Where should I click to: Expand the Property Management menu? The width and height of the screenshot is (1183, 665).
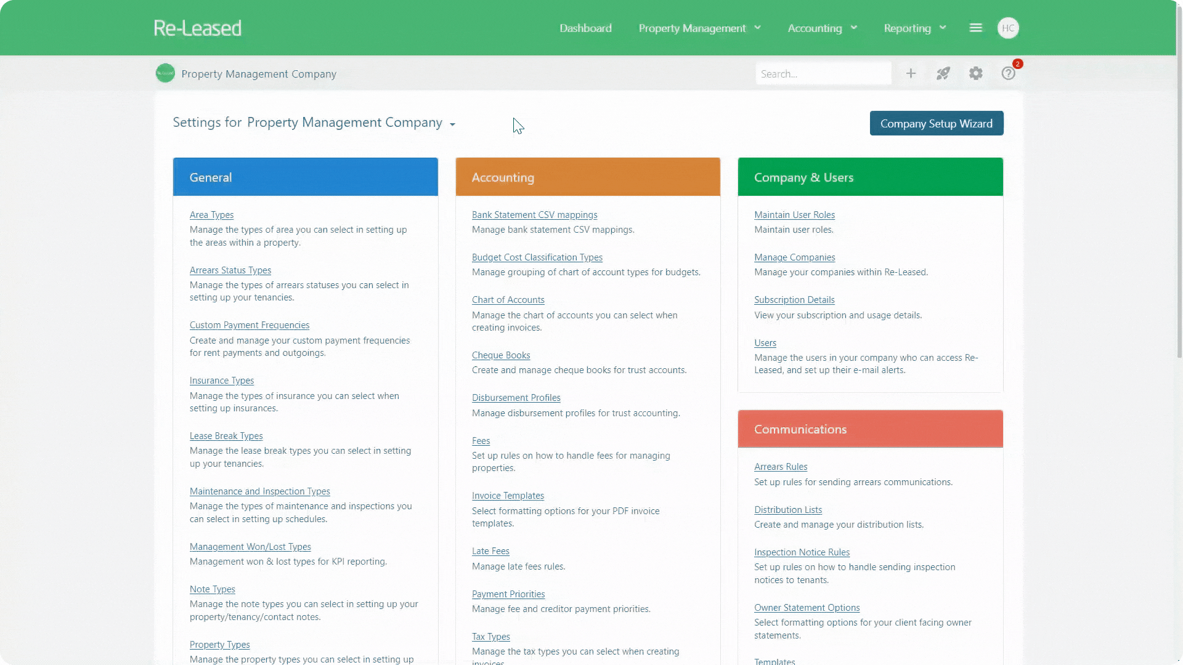click(699, 28)
